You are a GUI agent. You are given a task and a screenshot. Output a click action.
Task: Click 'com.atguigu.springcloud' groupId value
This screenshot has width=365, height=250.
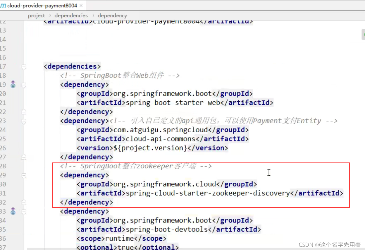pyautogui.click(x=160, y=130)
